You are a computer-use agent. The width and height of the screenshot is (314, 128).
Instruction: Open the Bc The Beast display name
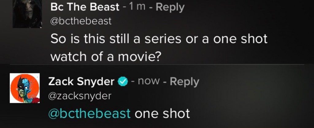tap(85, 7)
